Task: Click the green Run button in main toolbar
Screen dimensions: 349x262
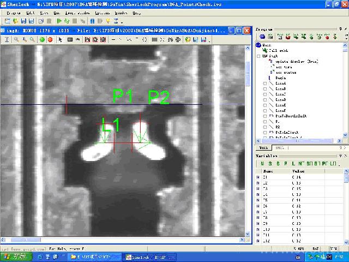Action: click(59, 21)
